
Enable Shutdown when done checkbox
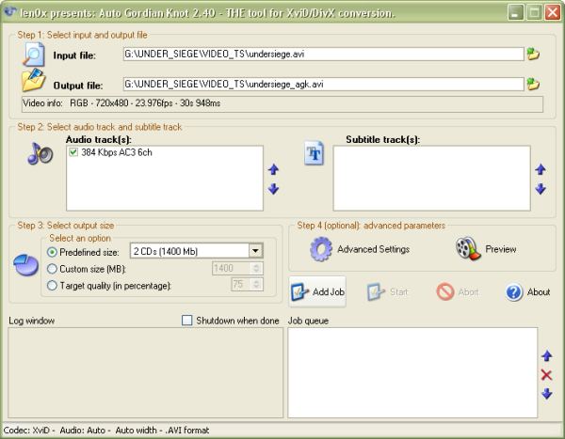(187, 321)
